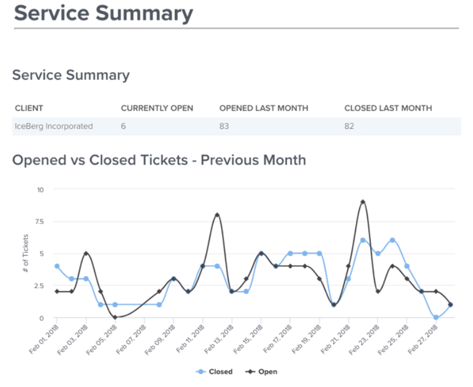This screenshot has width=473, height=387.
Task: Click the 2.5 y-axis tick label
Action: (x=39, y=286)
